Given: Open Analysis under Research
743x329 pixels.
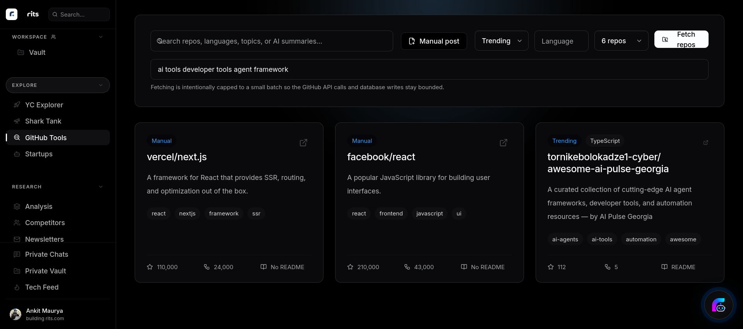Looking at the screenshot, I should (x=58, y=207).
